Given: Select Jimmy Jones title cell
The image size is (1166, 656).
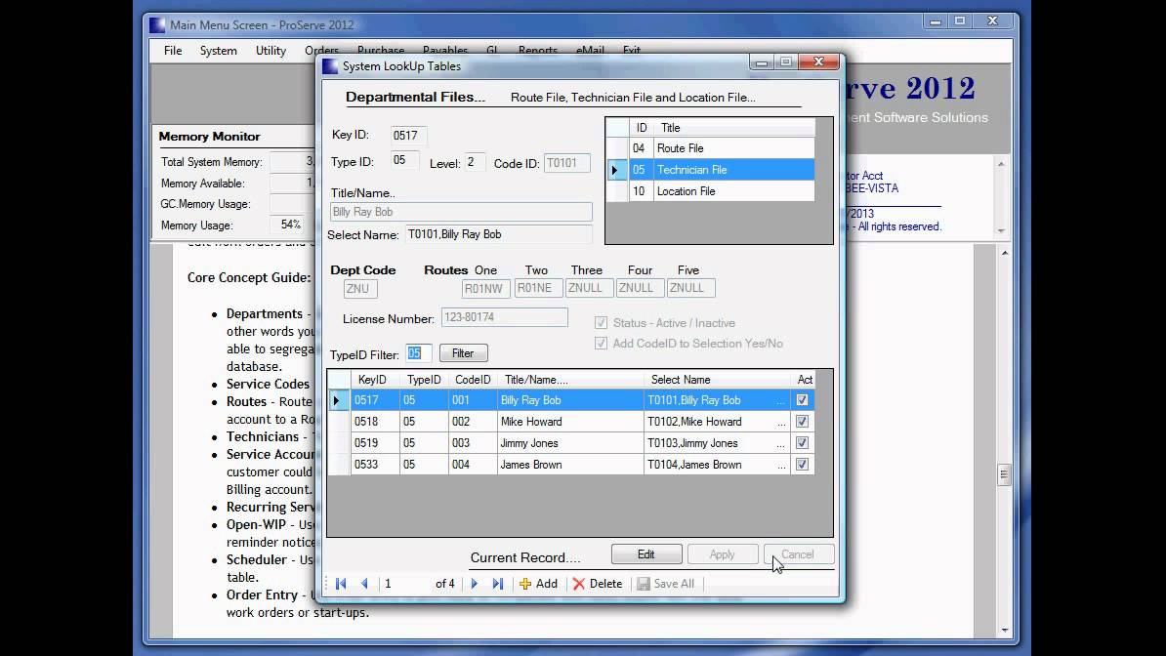Looking at the screenshot, I should 570,443.
